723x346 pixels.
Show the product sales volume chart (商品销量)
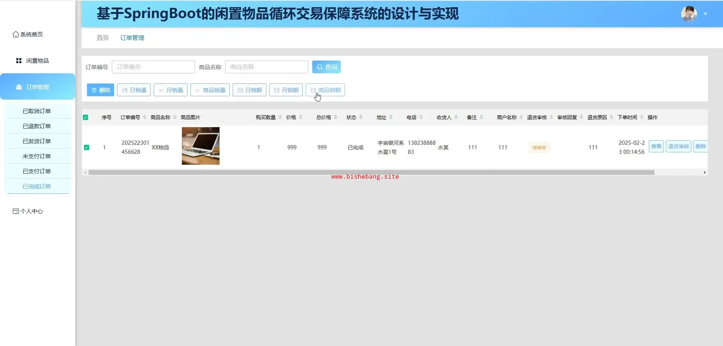pyautogui.click(x=210, y=90)
